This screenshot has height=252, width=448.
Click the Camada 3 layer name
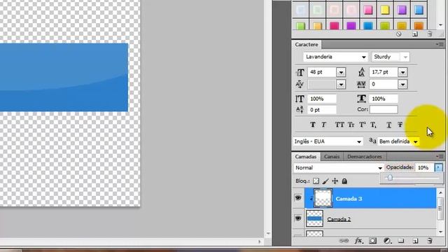pos(349,199)
